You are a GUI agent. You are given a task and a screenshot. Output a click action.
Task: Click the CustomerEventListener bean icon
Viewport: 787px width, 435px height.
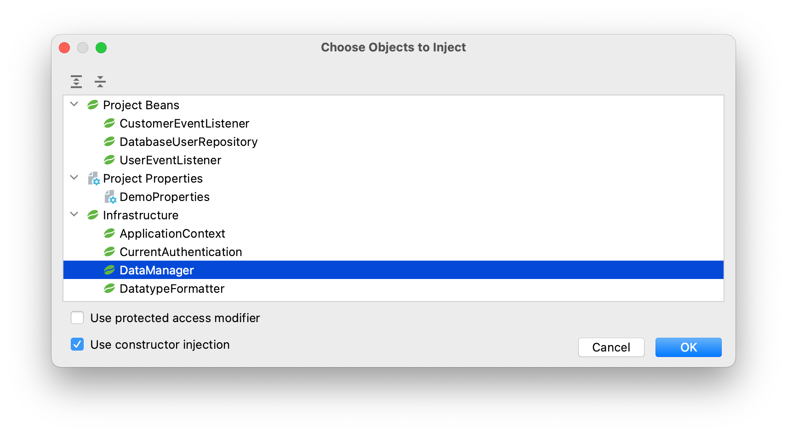[109, 123]
